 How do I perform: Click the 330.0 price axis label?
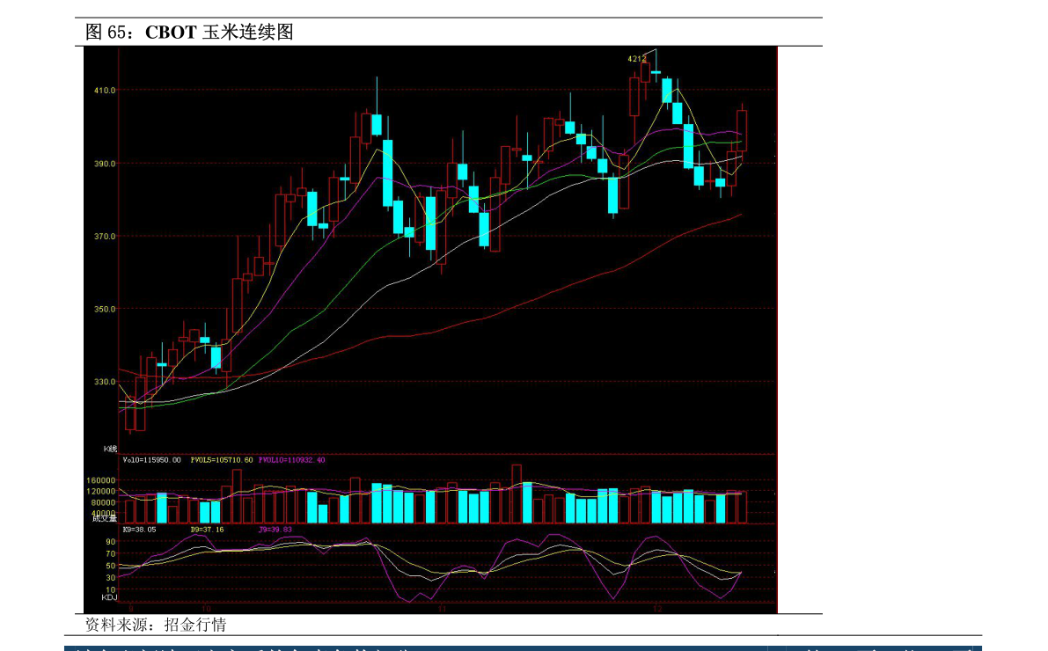click(105, 383)
